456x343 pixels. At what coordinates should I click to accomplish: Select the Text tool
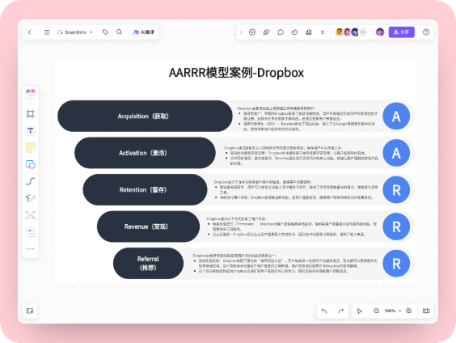31,130
